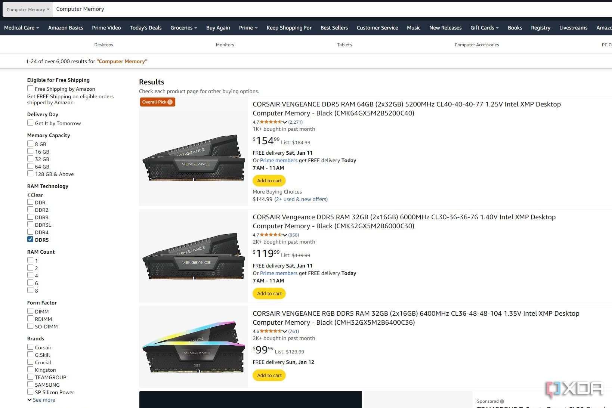Select the 8 GB memory capacity checkbox
The height and width of the screenshot is (408, 612).
30,144
